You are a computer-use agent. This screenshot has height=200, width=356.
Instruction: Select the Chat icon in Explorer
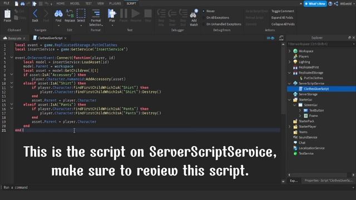coord(295,143)
